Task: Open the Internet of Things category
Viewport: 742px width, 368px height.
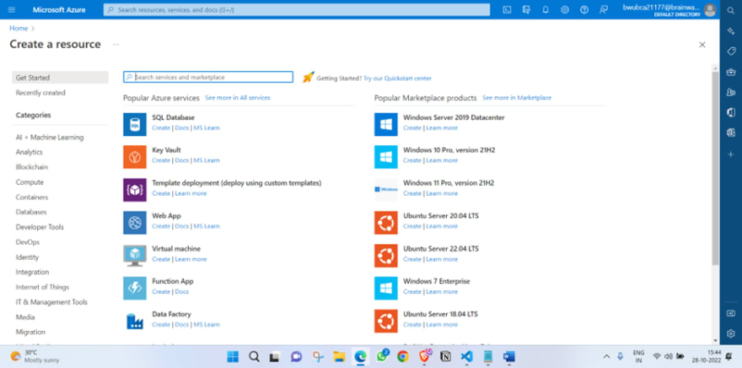Action: [42, 287]
